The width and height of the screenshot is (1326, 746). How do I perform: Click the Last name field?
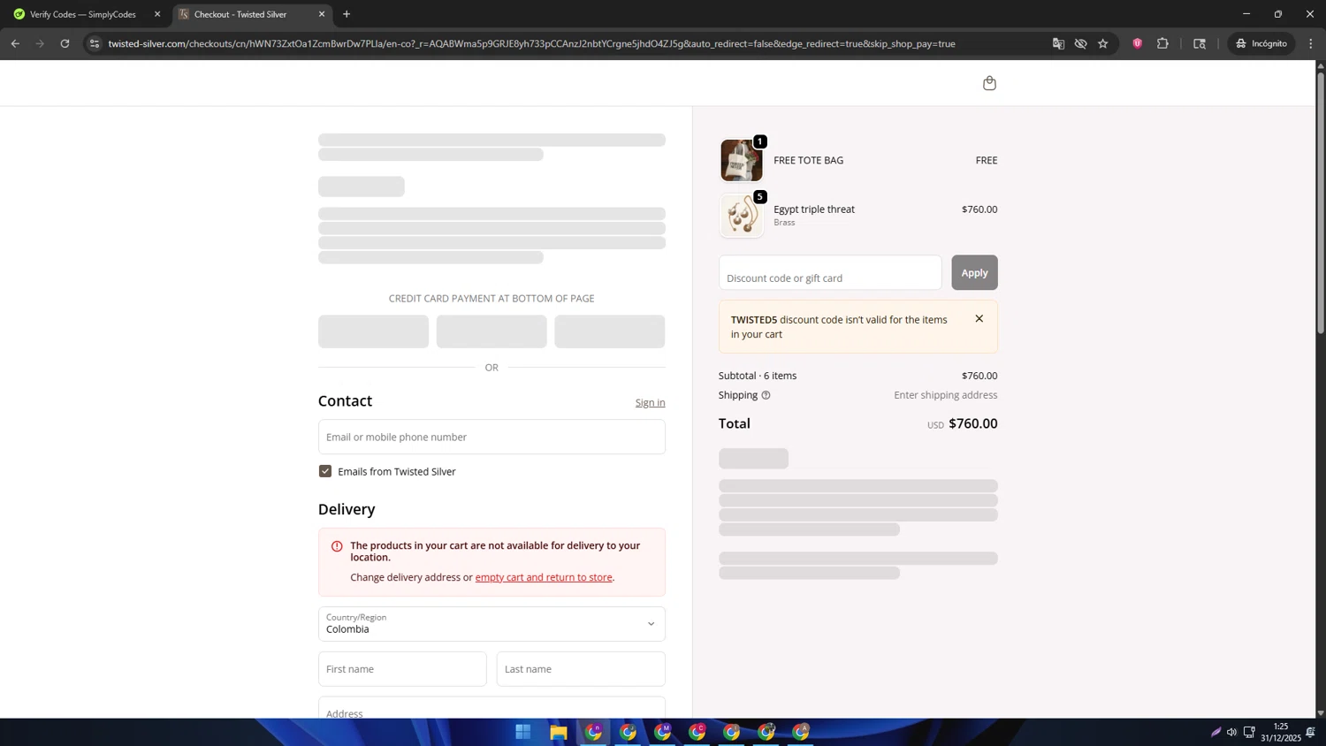coord(581,669)
